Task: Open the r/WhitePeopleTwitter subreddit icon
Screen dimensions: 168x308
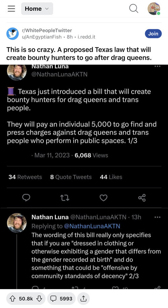Action: point(12,34)
